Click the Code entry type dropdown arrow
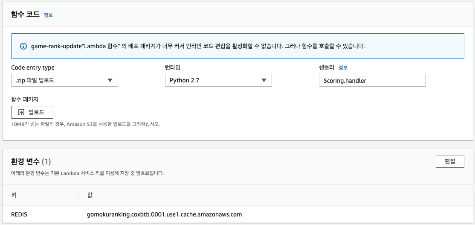475x225 pixels. coord(110,80)
